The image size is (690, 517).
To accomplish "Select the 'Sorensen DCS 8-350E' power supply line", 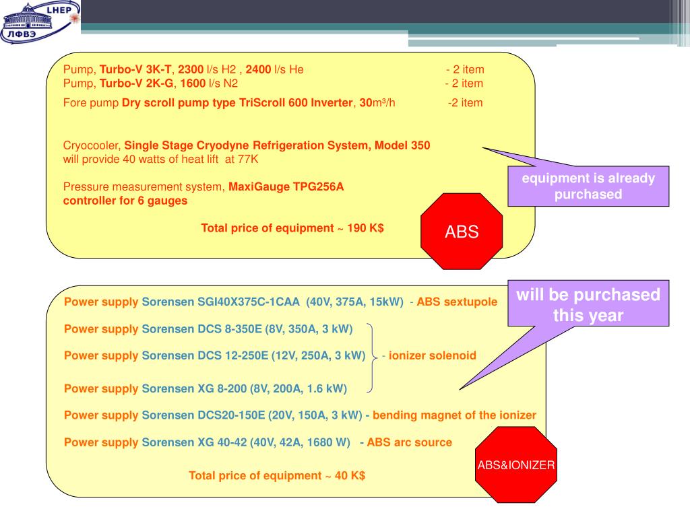I will pyautogui.click(x=209, y=329).
